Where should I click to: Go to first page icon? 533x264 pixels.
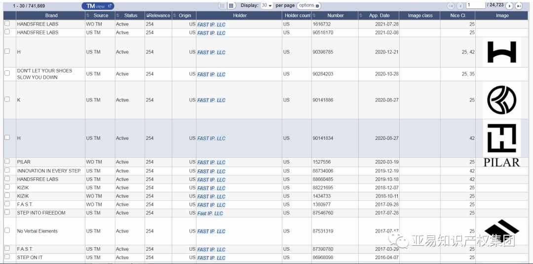click(x=451, y=6)
